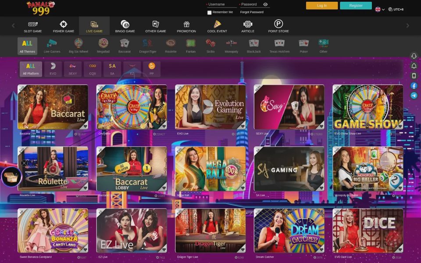Select the SA platform tab

pyautogui.click(x=112, y=69)
